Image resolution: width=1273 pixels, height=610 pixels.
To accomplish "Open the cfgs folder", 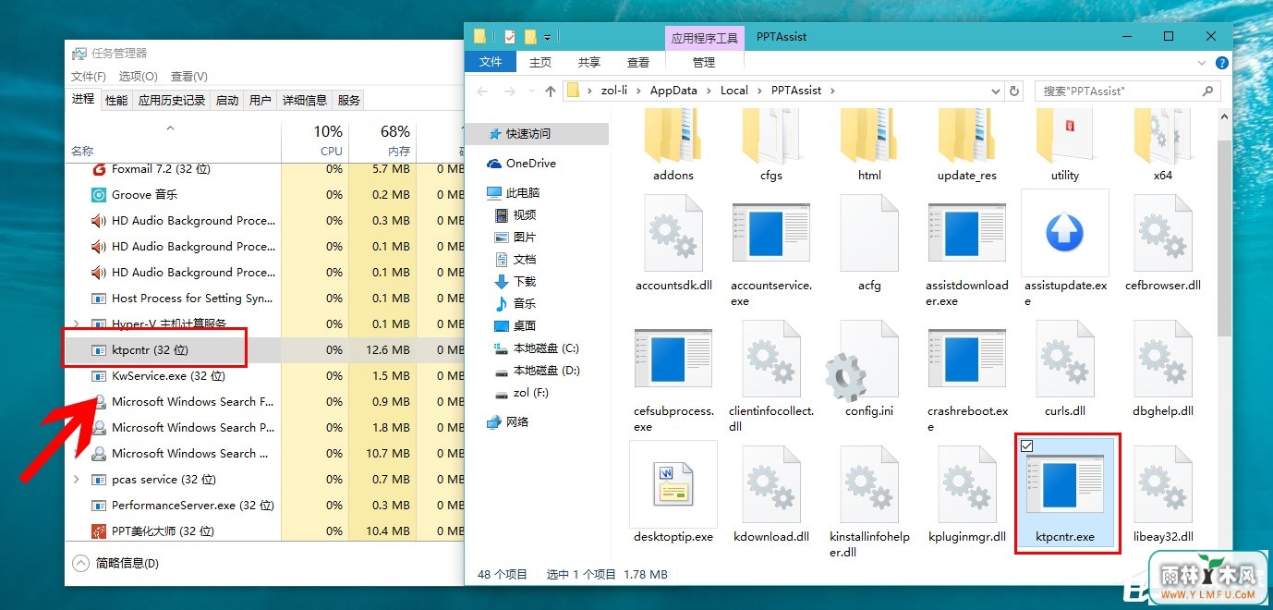I will [771, 136].
